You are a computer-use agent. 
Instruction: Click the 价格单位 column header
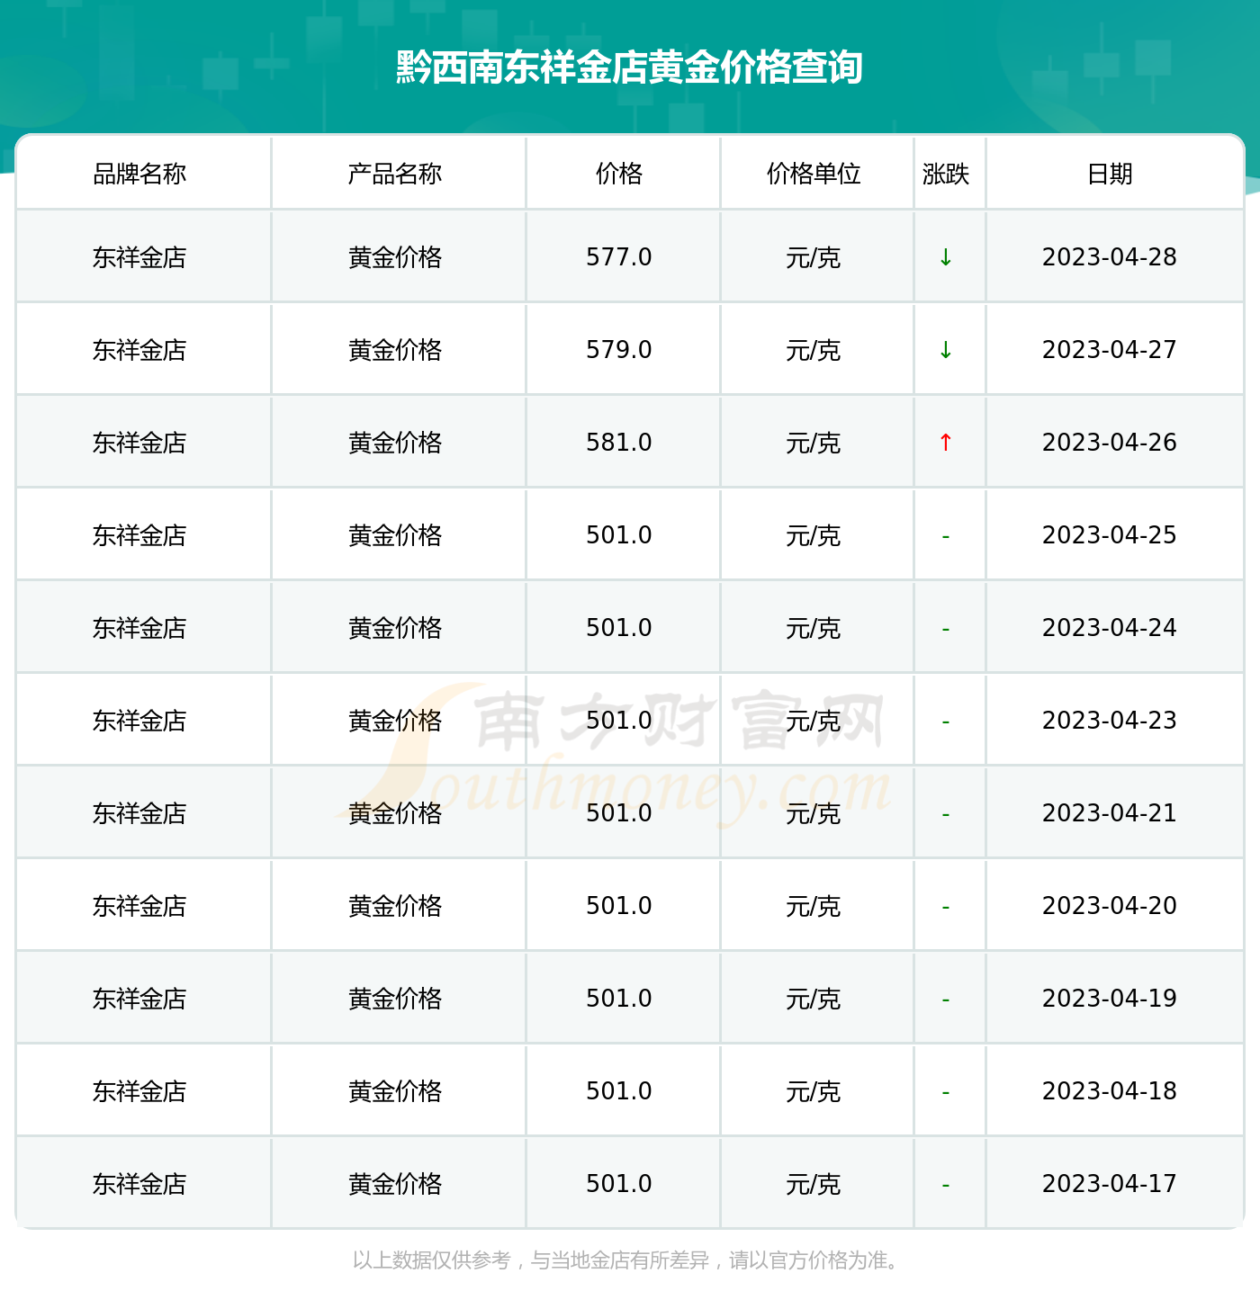[814, 174]
